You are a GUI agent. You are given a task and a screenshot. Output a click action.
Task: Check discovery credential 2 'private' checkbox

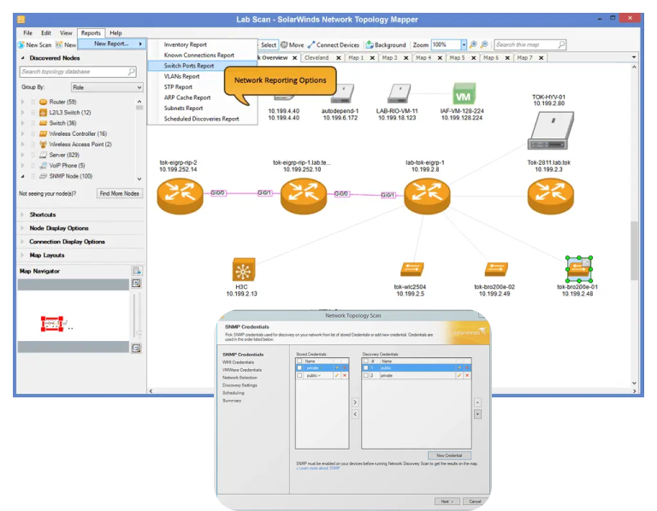[x=365, y=376]
